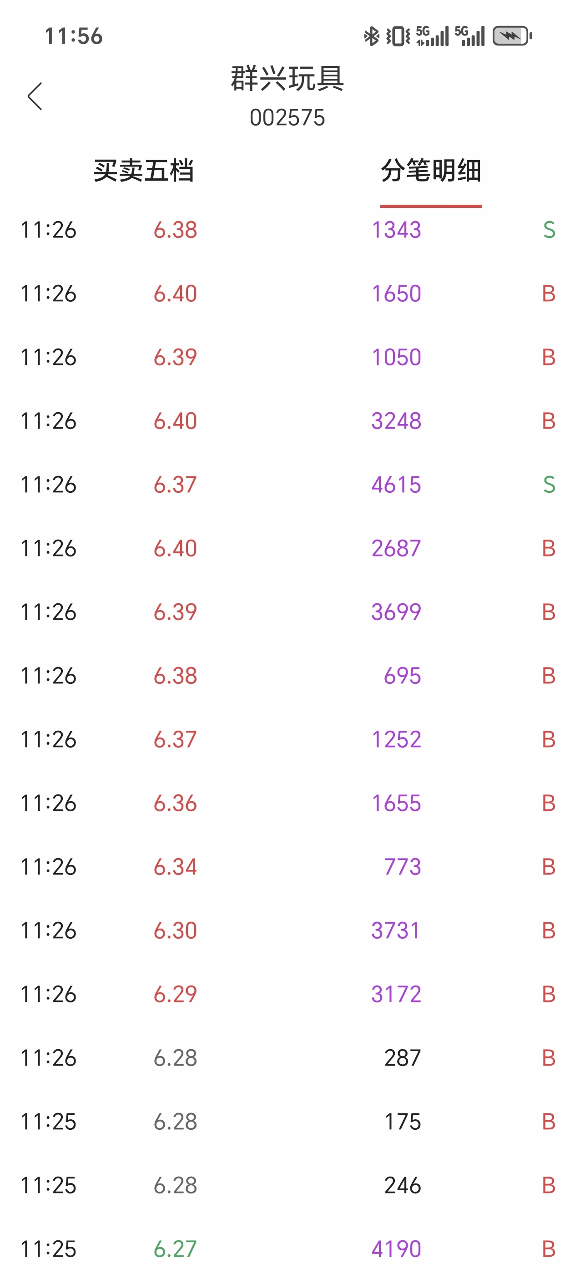This screenshot has height=1274, width=575.
Task: Tap the trade row with volume 4615
Action: point(287,485)
